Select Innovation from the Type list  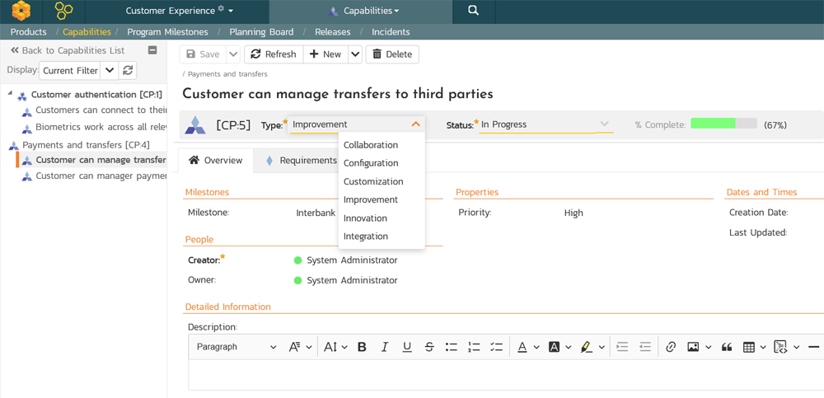[365, 218]
